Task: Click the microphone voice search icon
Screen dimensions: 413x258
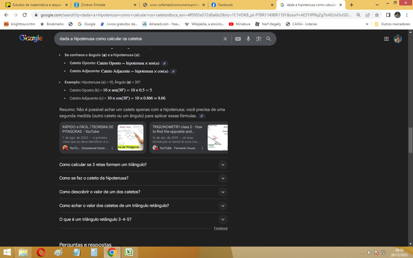Action: pyautogui.click(x=248, y=39)
